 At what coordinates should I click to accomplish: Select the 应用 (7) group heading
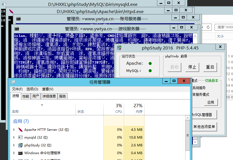pyautogui.click(x=21, y=121)
